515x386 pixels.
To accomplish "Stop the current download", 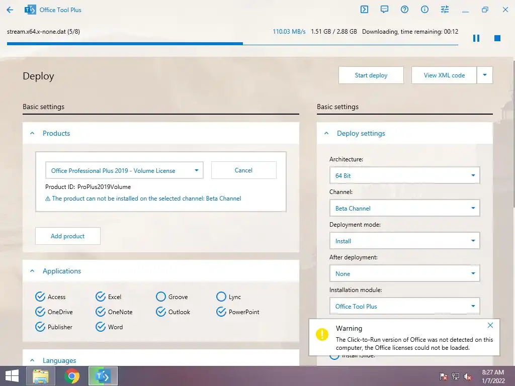I will [497, 38].
